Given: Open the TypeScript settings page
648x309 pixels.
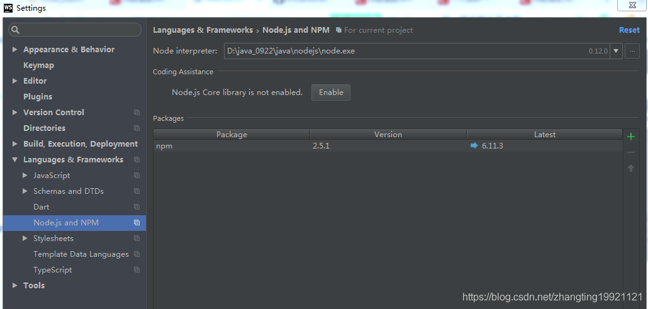Looking at the screenshot, I should point(52,270).
